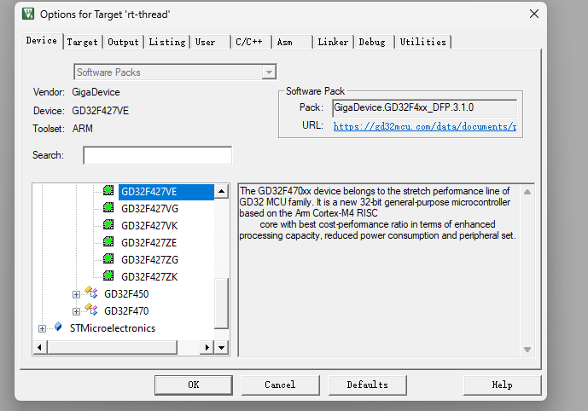The height and width of the screenshot is (411, 588).
Task: Expand the GD32F470 family node
Action: point(76,311)
